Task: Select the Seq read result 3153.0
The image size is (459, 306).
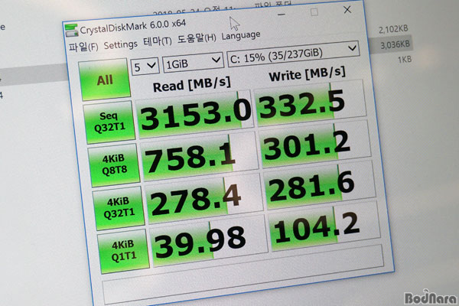Action: [x=194, y=115]
